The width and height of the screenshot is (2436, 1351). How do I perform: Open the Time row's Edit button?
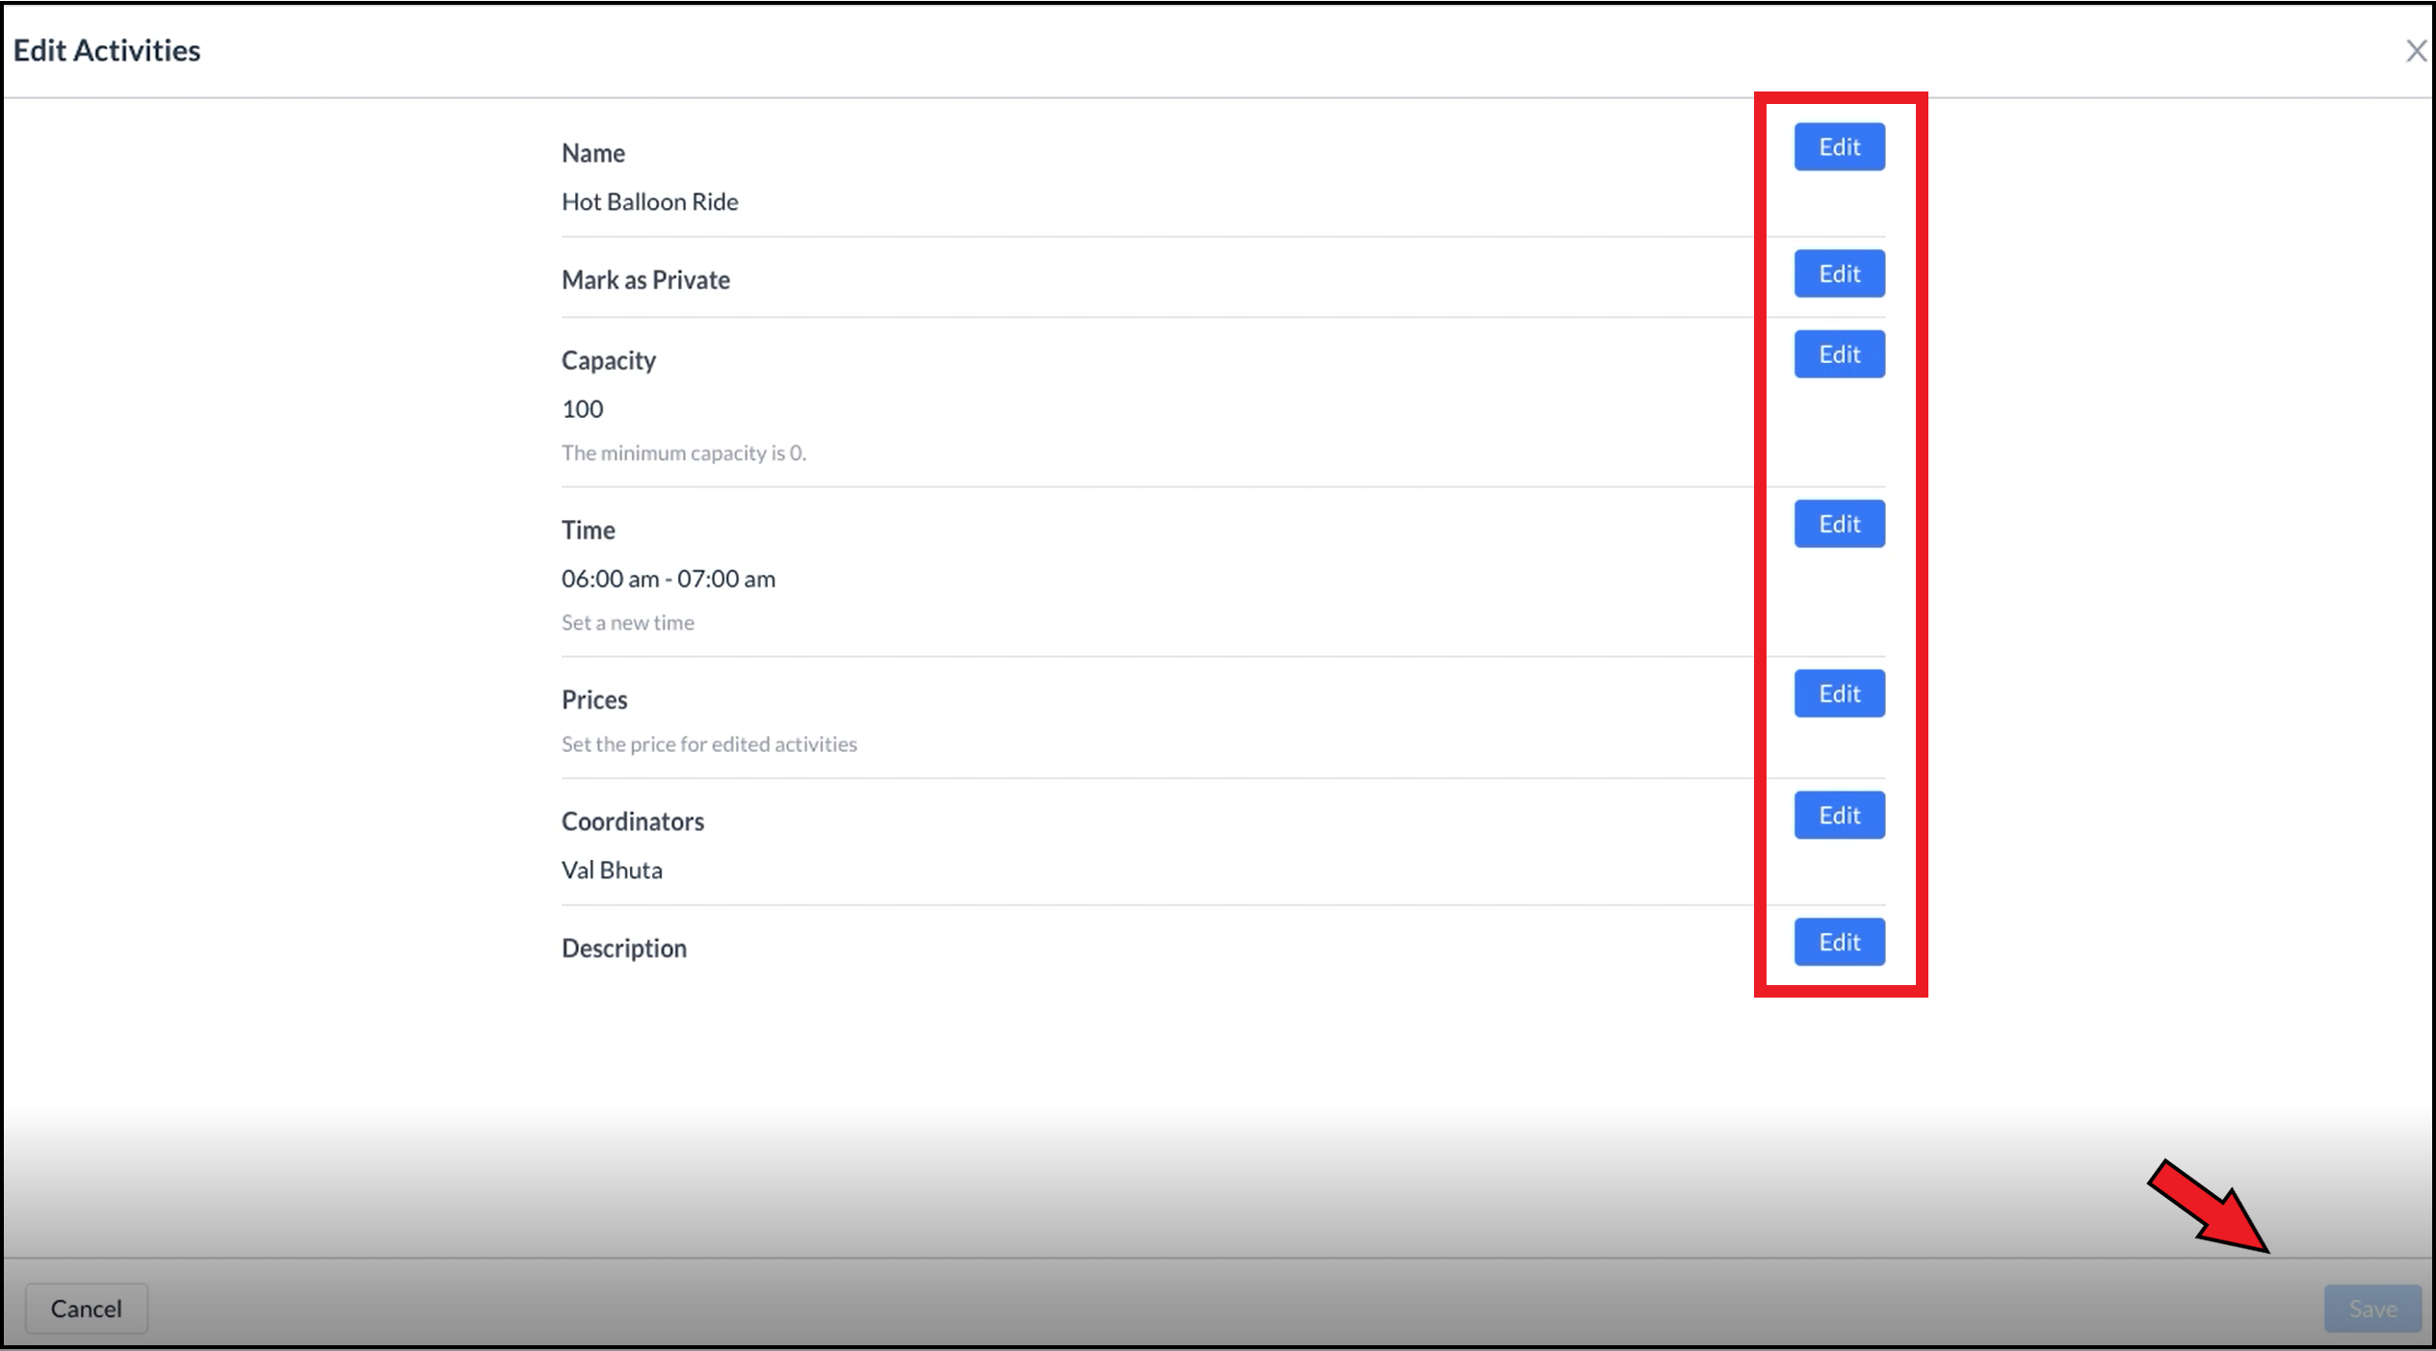pos(1838,524)
